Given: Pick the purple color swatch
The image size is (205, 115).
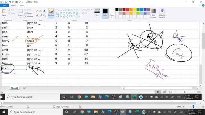Looking at the screenshot, I should (x=149, y=10).
